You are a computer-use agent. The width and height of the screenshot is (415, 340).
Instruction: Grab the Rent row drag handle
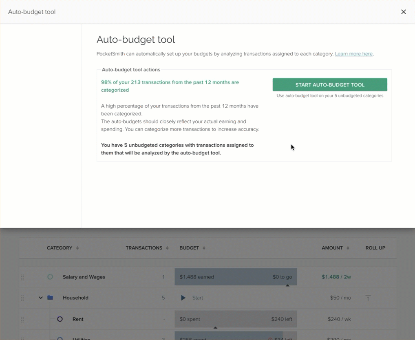coord(22,319)
